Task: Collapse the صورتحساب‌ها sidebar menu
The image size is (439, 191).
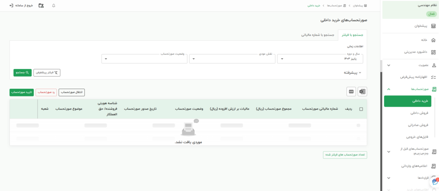Action: [x=411, y=89]
